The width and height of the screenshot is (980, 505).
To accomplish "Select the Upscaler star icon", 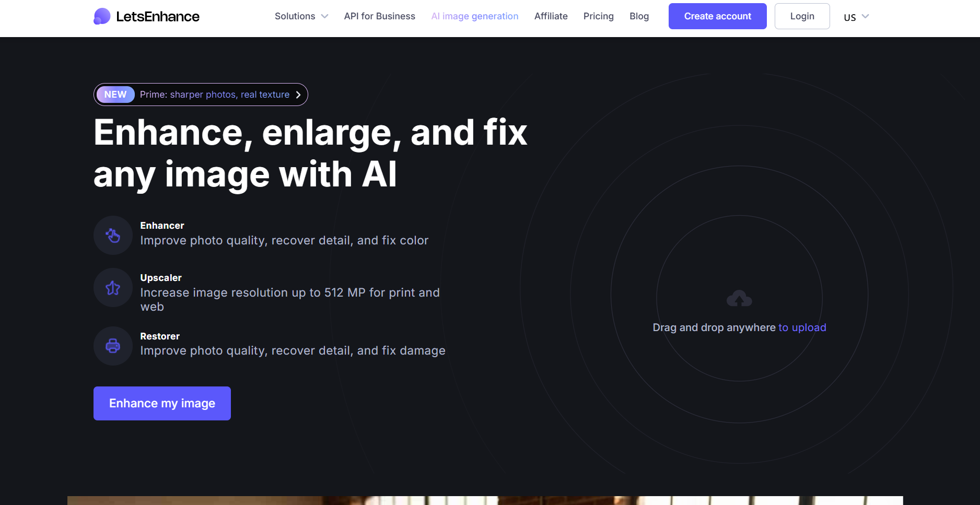I will 113,288.
